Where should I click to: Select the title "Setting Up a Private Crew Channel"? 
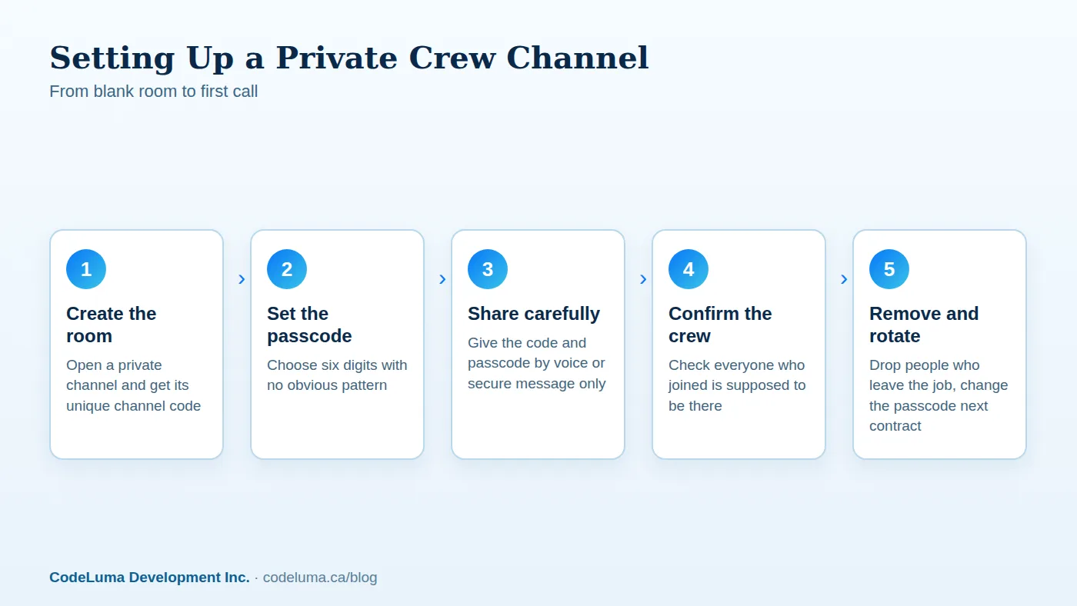349,58
